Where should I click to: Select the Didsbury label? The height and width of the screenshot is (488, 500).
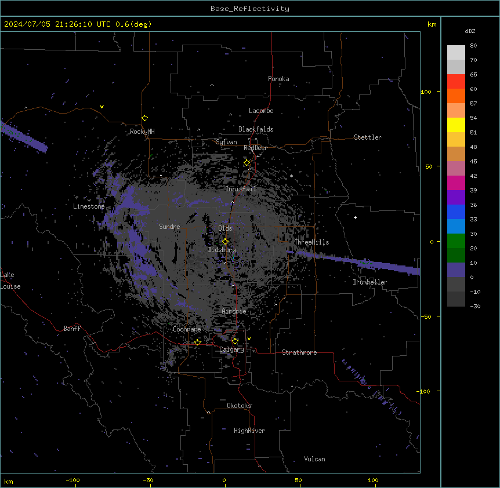[x=222, y=250]
